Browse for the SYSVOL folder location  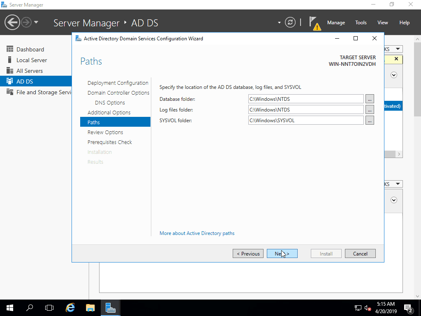[x=370, y=121]
